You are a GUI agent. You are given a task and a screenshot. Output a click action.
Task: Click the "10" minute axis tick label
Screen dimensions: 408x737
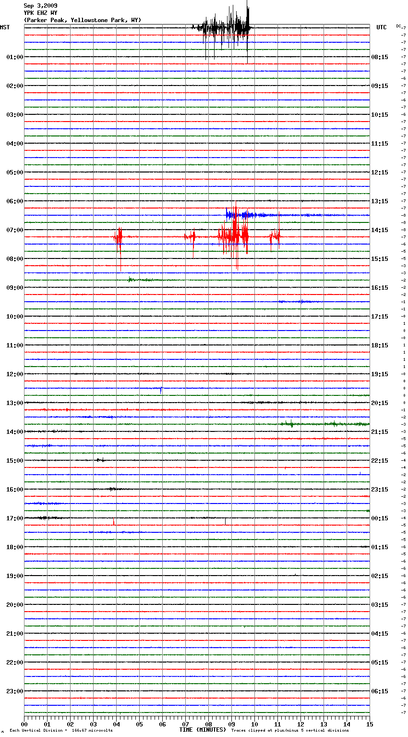click(x=255, y=724)
